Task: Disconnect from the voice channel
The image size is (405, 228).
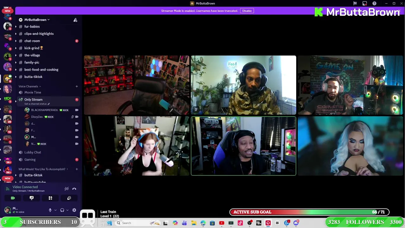Action: [x=74, y=189]
